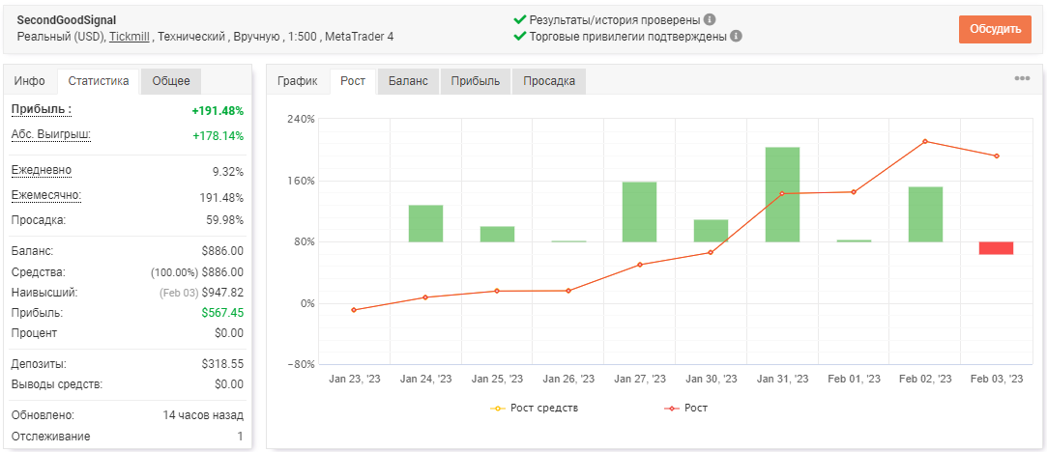Open the Баланс chart tab
This screenshot has width=1047, height=452.
(408, 81)
